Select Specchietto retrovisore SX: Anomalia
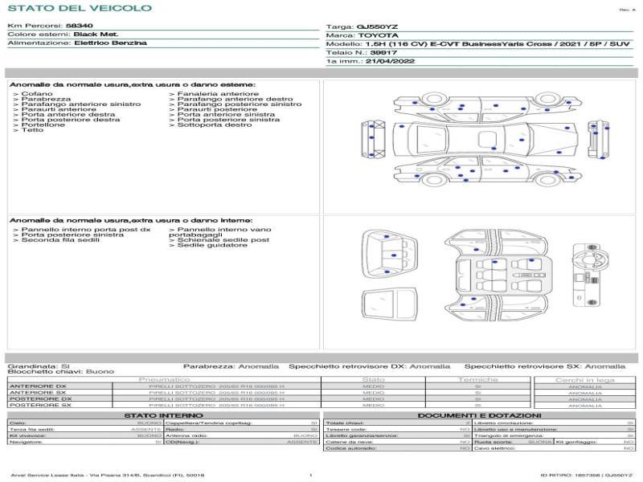Viewport: 643px width, 482px height. (x=545, y=366)
